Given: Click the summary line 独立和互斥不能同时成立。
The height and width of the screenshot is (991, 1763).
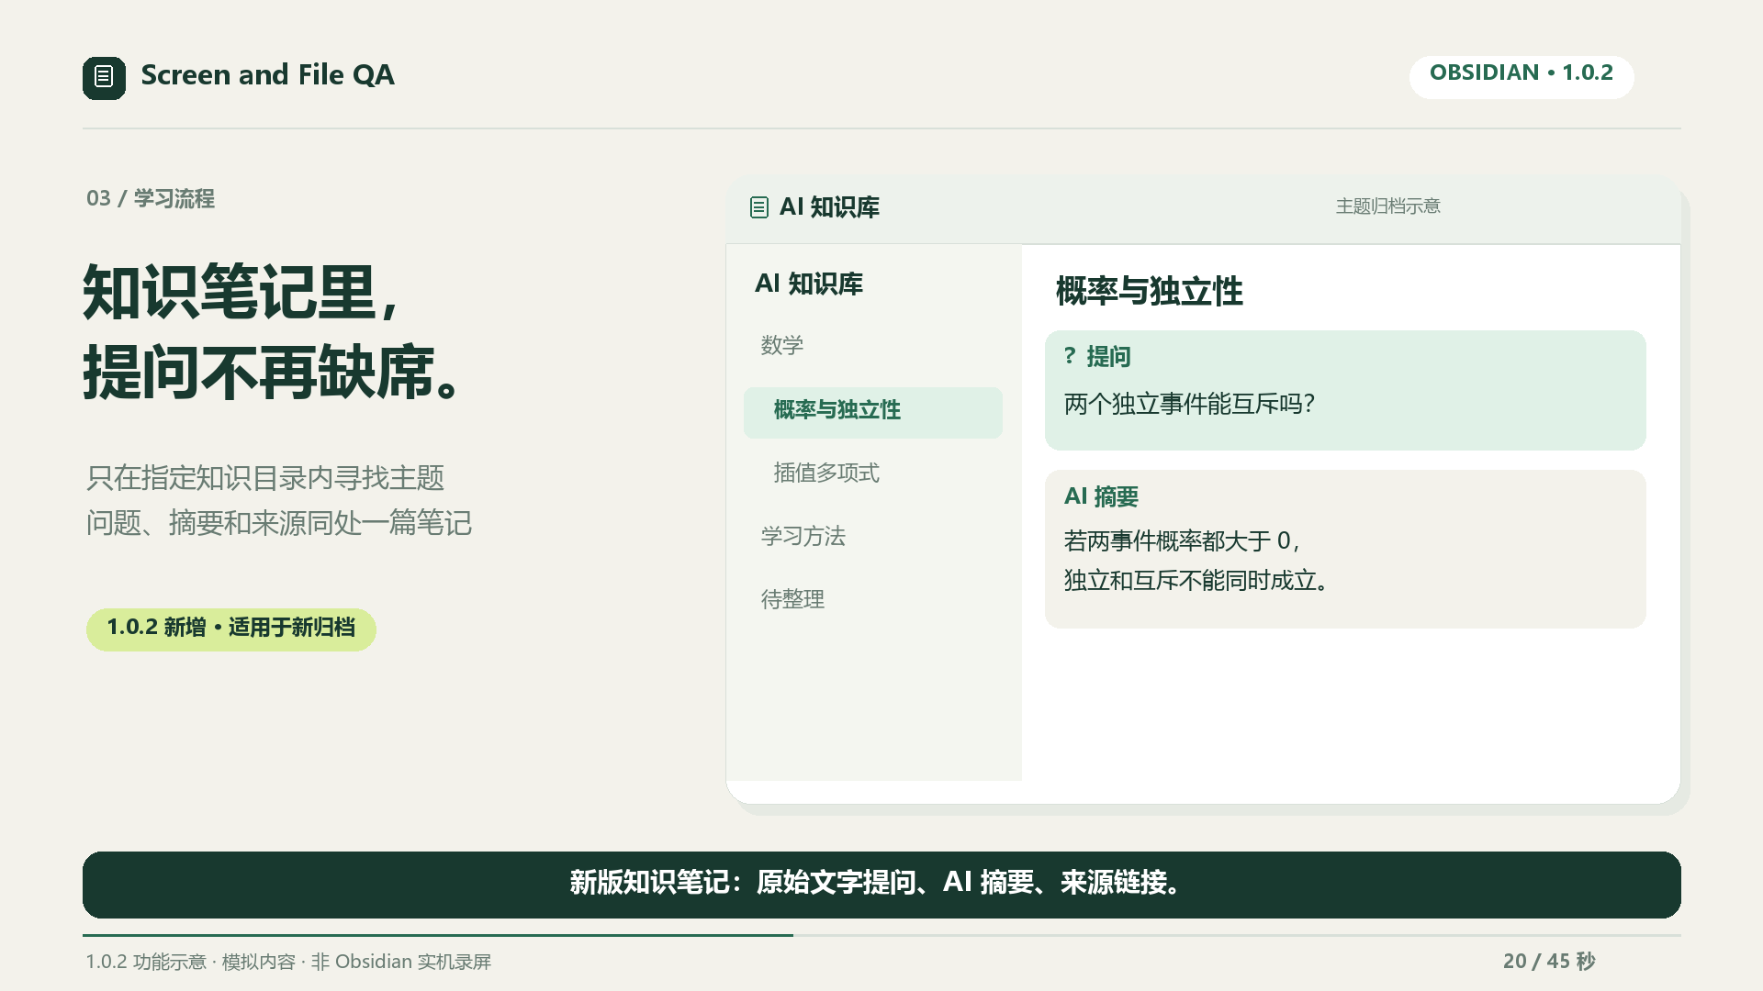Looking at the screenshot, I should point(1196,581).
